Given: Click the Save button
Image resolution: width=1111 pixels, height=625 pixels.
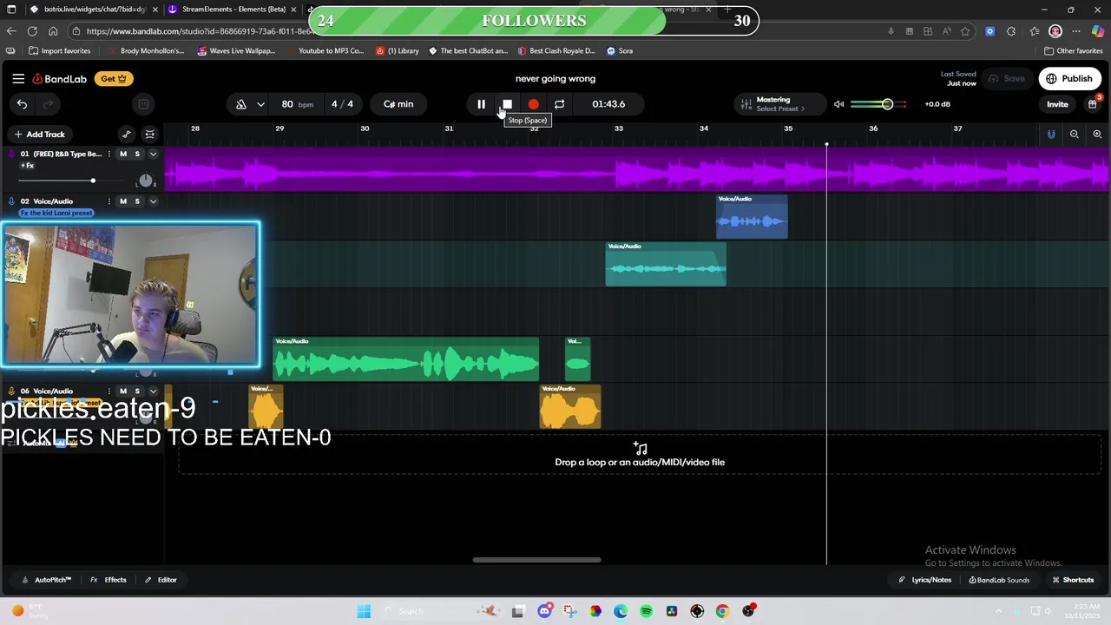Looking at the screenshot, I should pos(1006,79).
